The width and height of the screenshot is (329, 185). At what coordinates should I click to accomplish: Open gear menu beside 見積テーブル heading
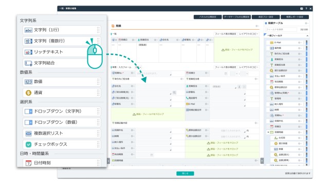coord(306,23)
